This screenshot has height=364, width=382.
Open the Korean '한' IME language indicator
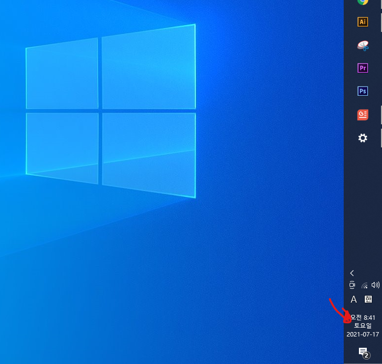(368, 299)
